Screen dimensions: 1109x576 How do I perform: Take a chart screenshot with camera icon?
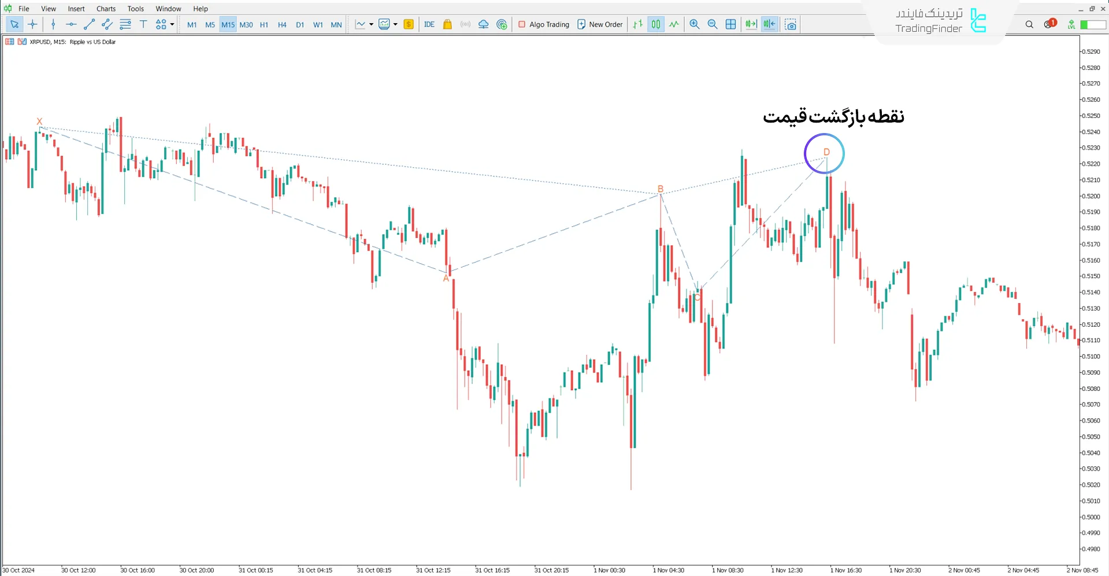(791, 24)
